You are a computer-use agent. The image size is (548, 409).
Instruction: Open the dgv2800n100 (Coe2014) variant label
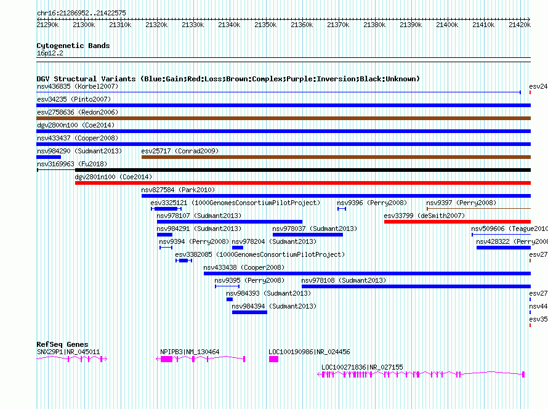(76, 125)
